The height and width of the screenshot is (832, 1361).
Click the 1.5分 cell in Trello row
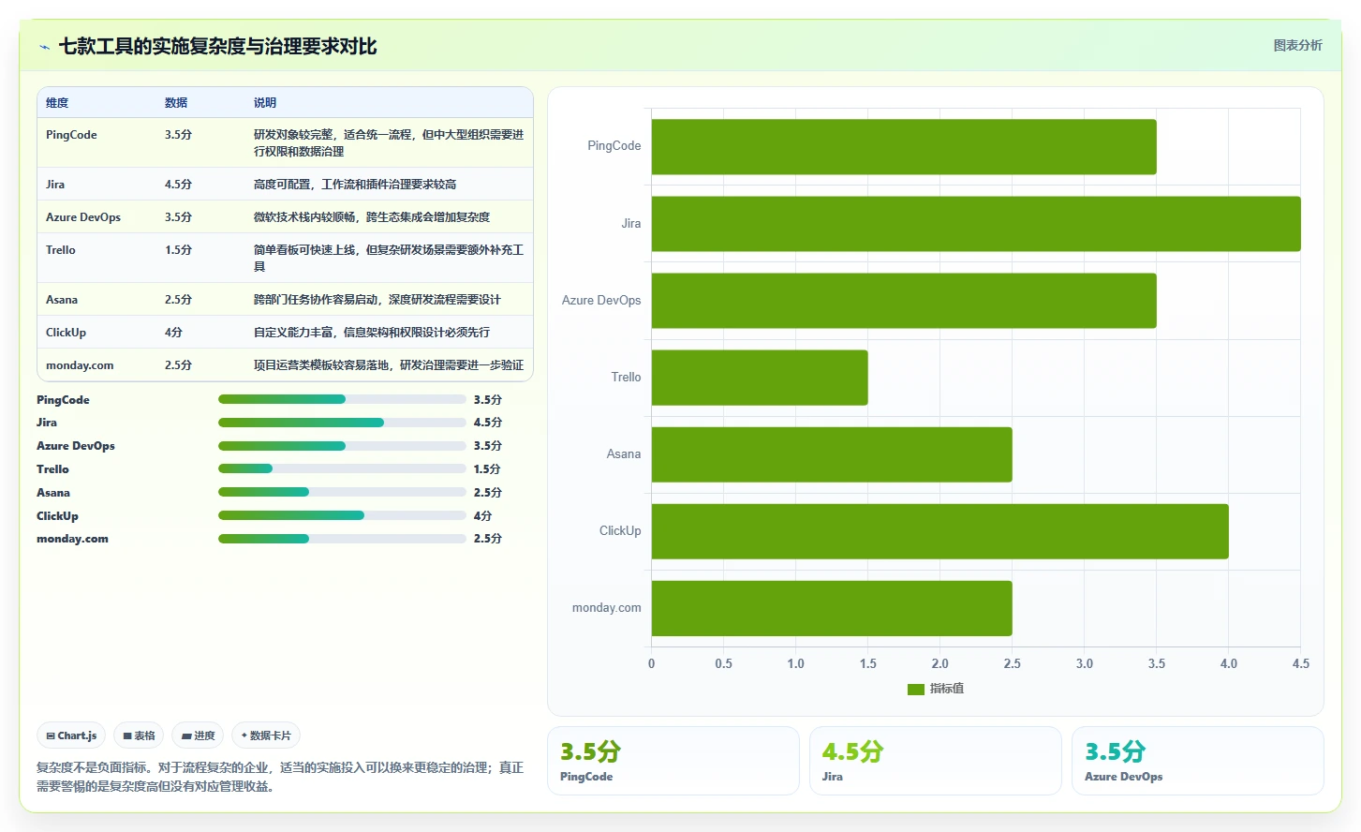[178, 250]
